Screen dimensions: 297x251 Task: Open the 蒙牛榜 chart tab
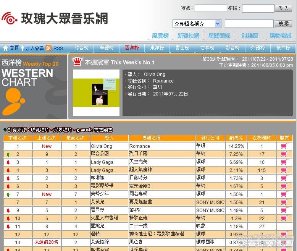click(x=283, y=48)
